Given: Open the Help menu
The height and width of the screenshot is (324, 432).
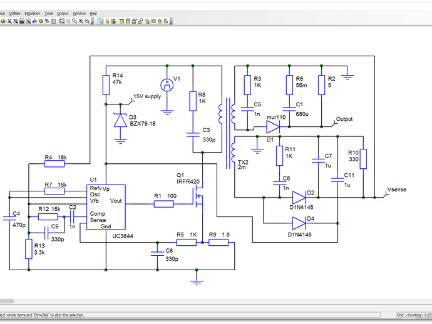Looking at the screenshot, I should (x=93, y=13).
